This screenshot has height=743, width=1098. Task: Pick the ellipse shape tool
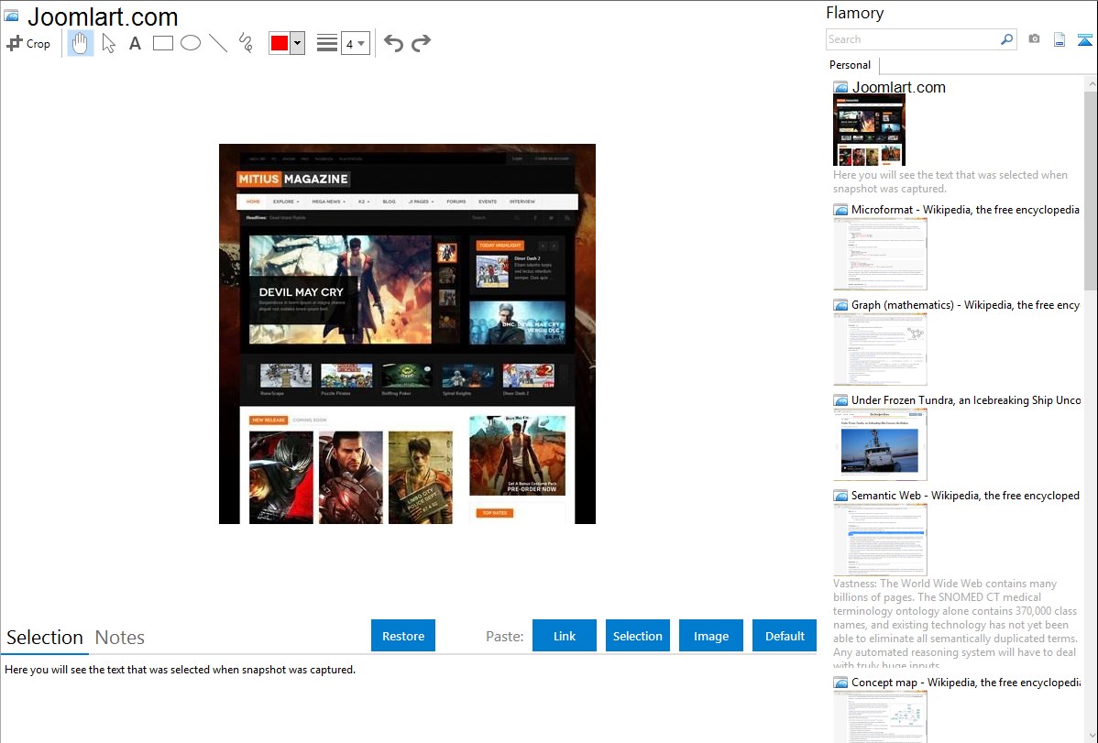point(191,43)
